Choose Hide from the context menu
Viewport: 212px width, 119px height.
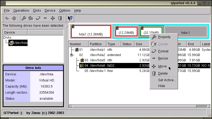(x=164, y=86)
